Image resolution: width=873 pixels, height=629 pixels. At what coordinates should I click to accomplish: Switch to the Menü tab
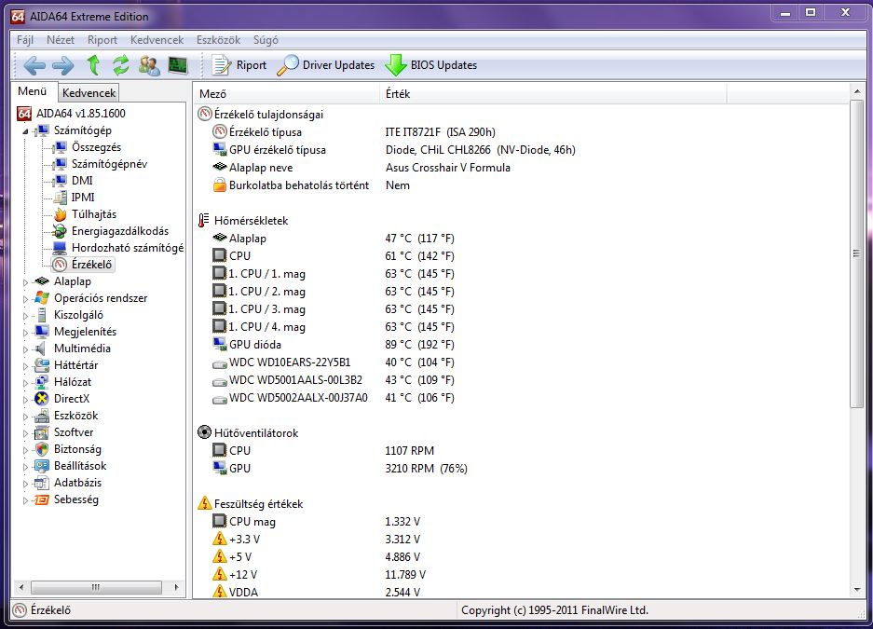(33, 91)
